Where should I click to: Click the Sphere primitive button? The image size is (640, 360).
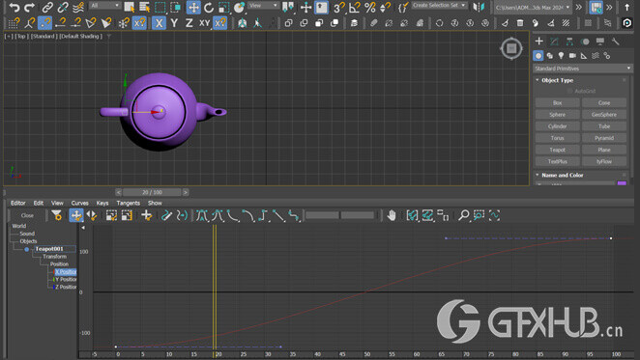pos(557,115)
